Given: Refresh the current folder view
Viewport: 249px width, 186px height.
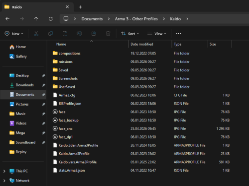Looking at the screenshot, I should click(x=51, y=19).
